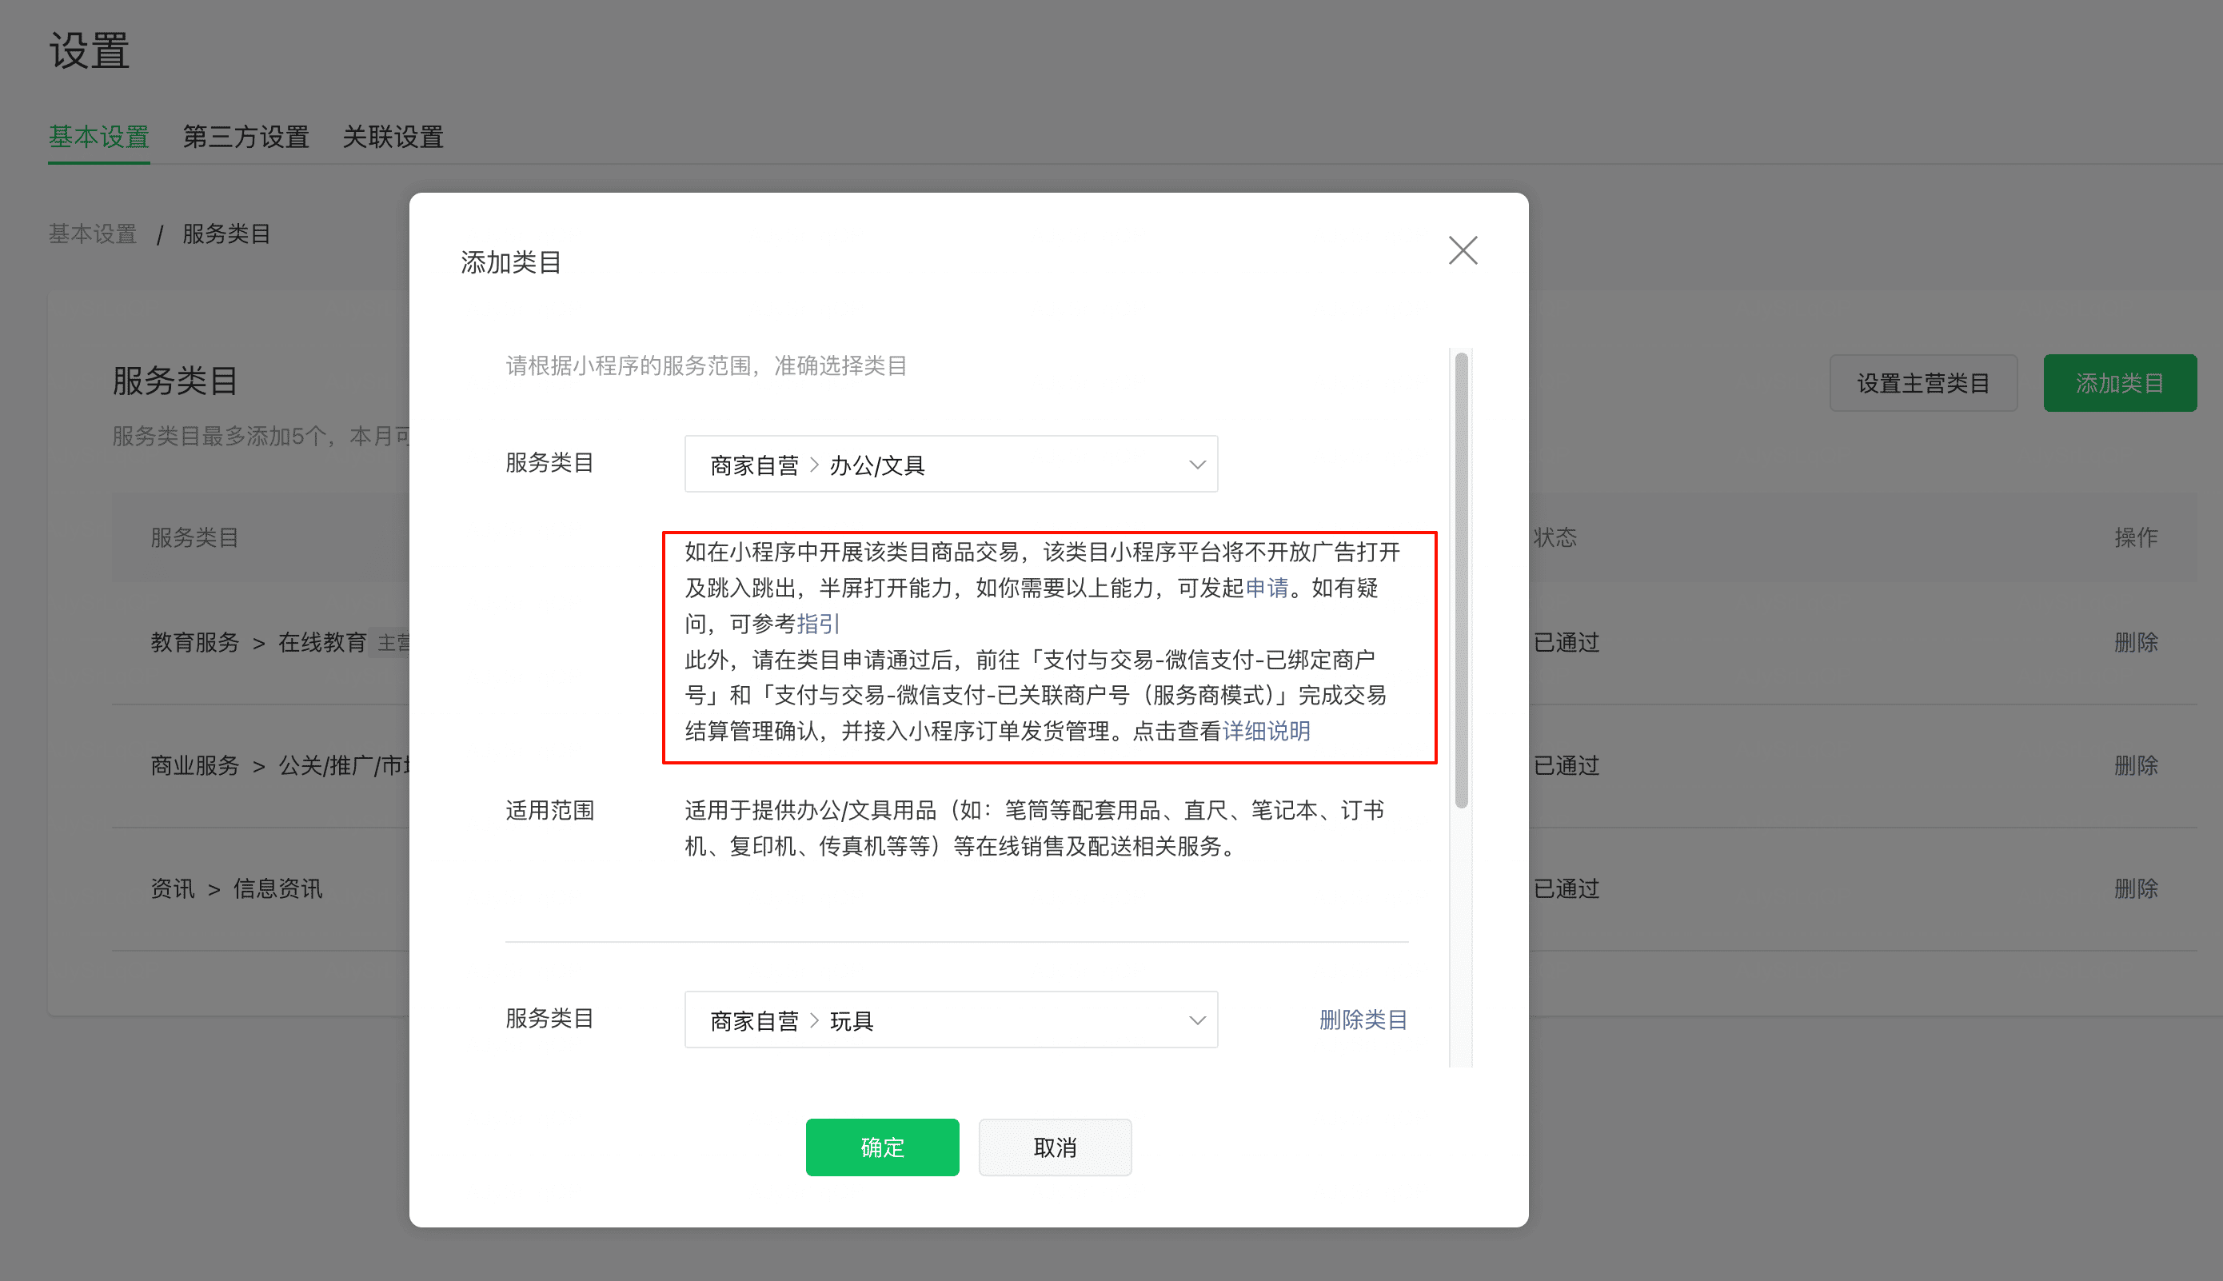Click chevron arrow in 商家自营 > 玩具 selector
The width and height of the screenshot is (2223, 1281).
point(1196,1020)
